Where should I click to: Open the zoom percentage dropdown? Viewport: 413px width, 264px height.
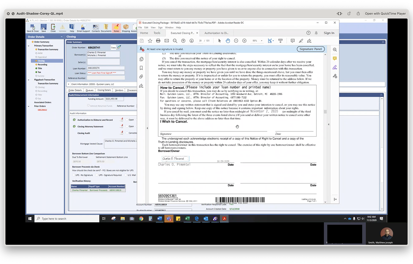262,41
